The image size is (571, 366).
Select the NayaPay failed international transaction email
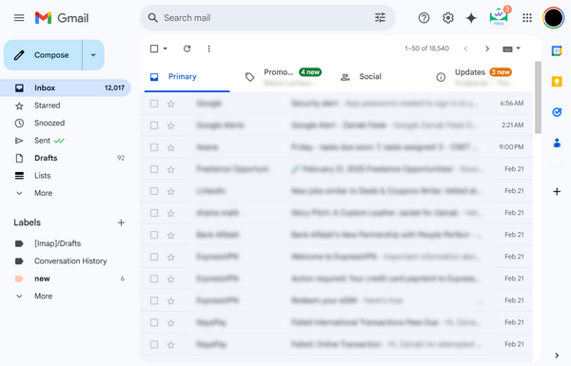click(x=154, y=322)
